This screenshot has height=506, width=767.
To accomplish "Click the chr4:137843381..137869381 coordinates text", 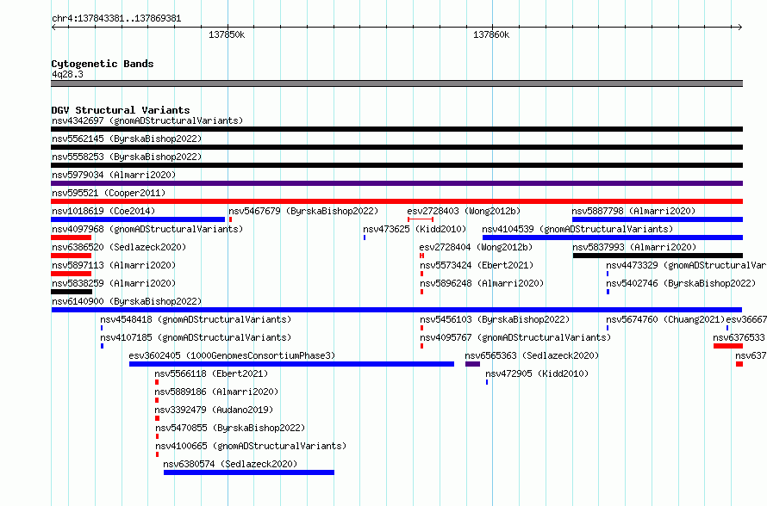I will (116, 19).
